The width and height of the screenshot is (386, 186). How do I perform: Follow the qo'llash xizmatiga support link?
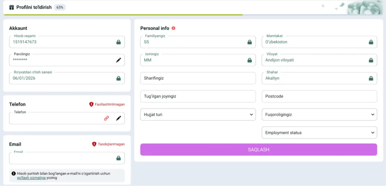pyautogui.click(x=31, y=177)
